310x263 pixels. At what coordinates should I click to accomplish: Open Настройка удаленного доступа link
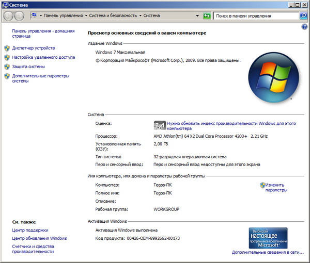tap(43, 57)
